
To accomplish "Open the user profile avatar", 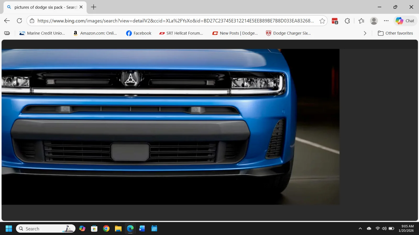I will (374, 21).
